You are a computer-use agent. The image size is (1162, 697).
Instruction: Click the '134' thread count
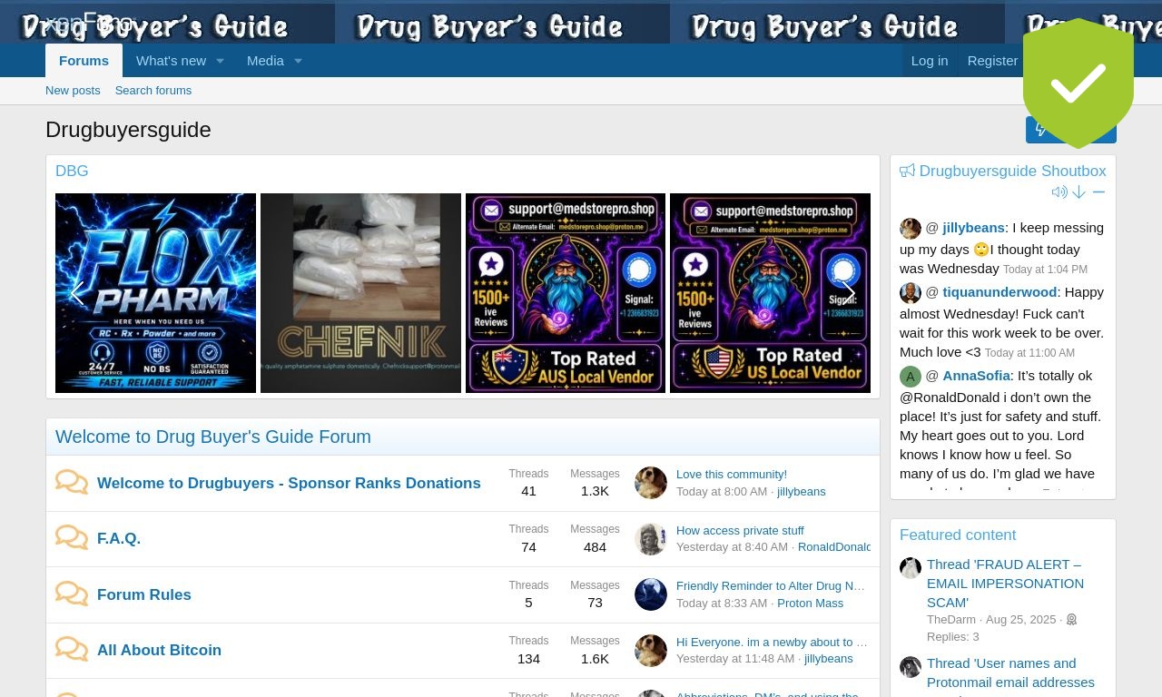[x=528, y=660]
